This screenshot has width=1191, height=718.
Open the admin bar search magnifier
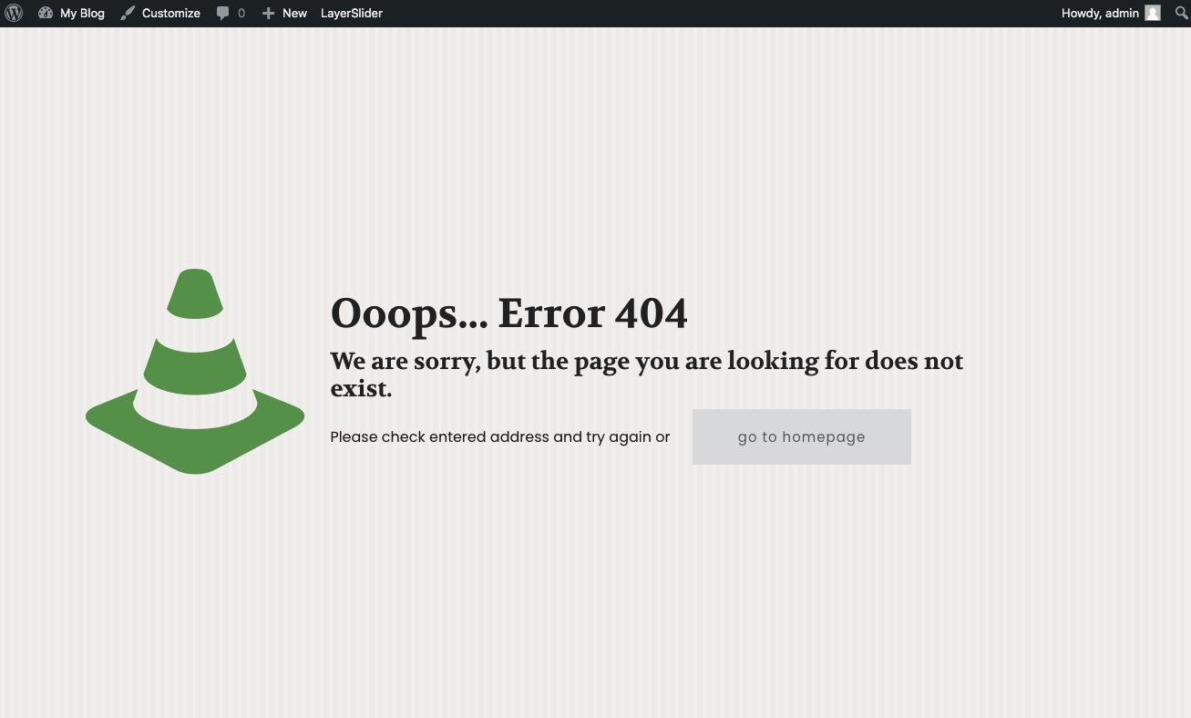[1182, 13]
